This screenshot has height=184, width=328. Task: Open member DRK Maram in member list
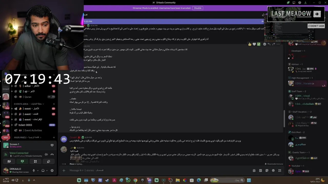306,84
